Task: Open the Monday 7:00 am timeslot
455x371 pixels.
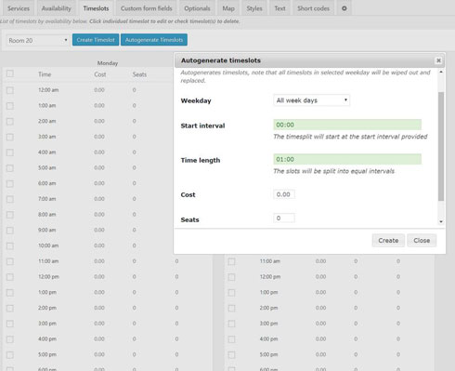Action: (x=47, y=199)
